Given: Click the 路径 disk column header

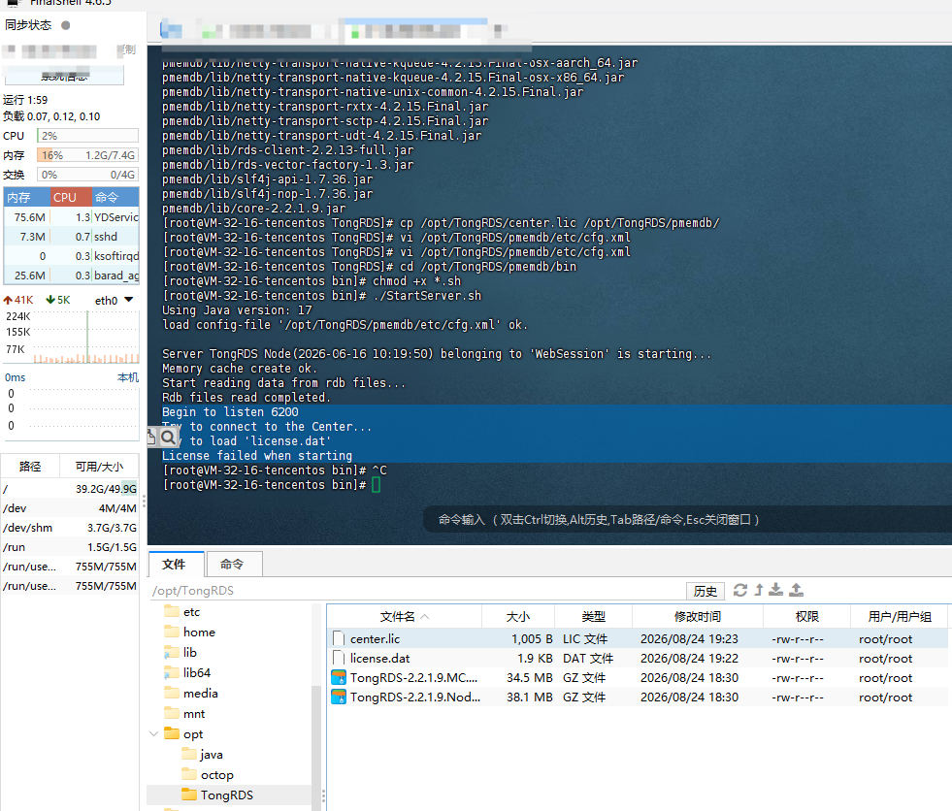Looking at the screenshot, I should [30, 467].
